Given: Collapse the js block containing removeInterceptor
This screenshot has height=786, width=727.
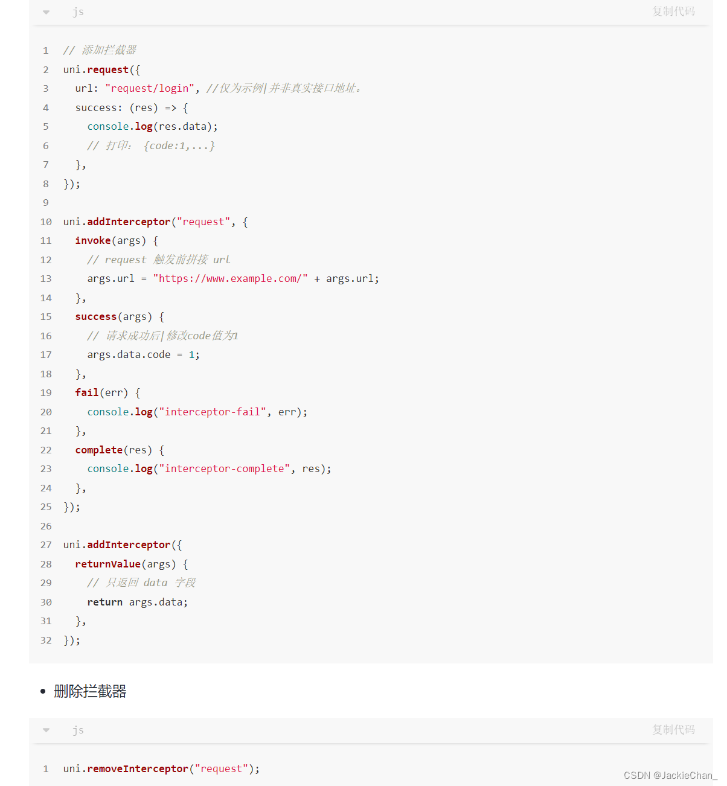Looking at the screenshot, I should pyautogui.click(x=46, y=730).
